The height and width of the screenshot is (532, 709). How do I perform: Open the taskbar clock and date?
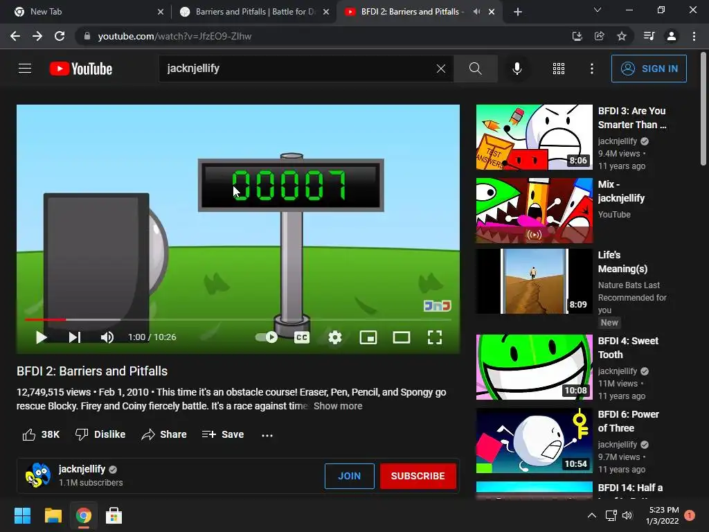pyautogui.click(x=663, y=515)
